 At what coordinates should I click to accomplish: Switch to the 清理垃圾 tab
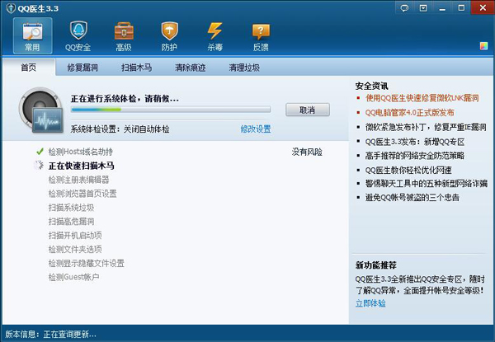(x=244, y=68)
